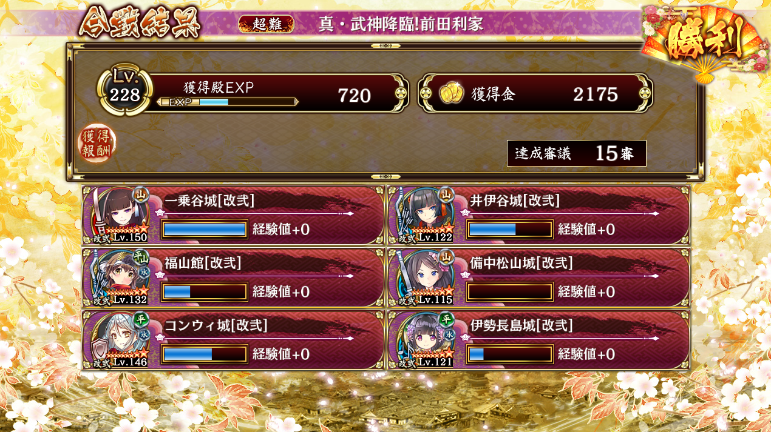This screenshot has height=432, width=771.
Task: Select the 井伊谷城[改弐] character portrait
Action: tap(423, 214)
